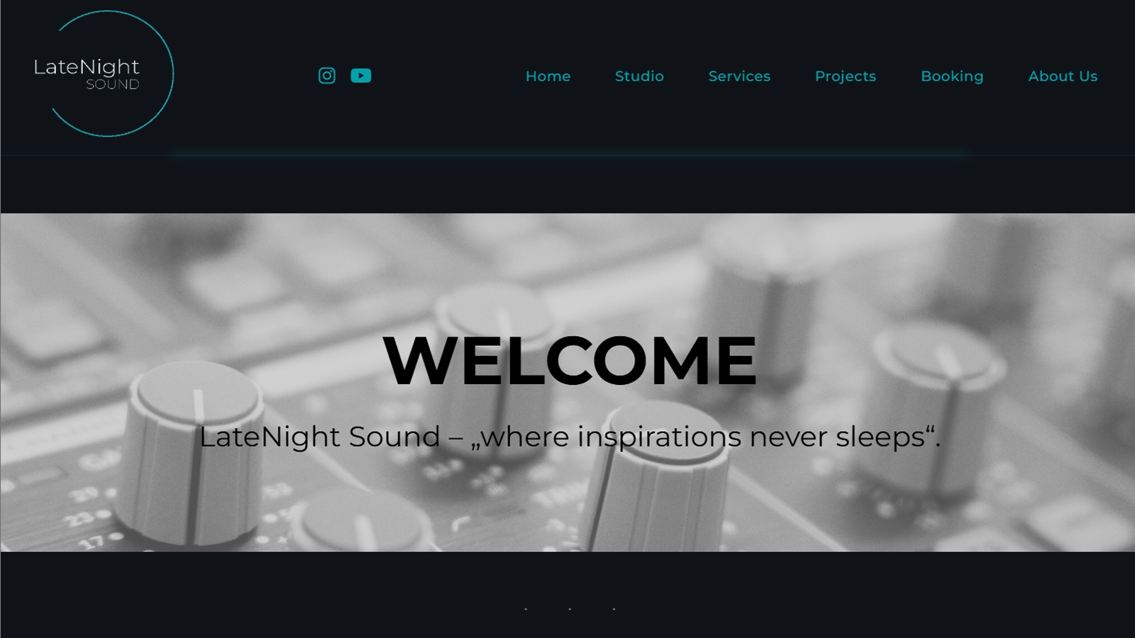Open the Instagram social icon
The width and height of the screenshot is (1135, 638).
(x=326, y=76)
